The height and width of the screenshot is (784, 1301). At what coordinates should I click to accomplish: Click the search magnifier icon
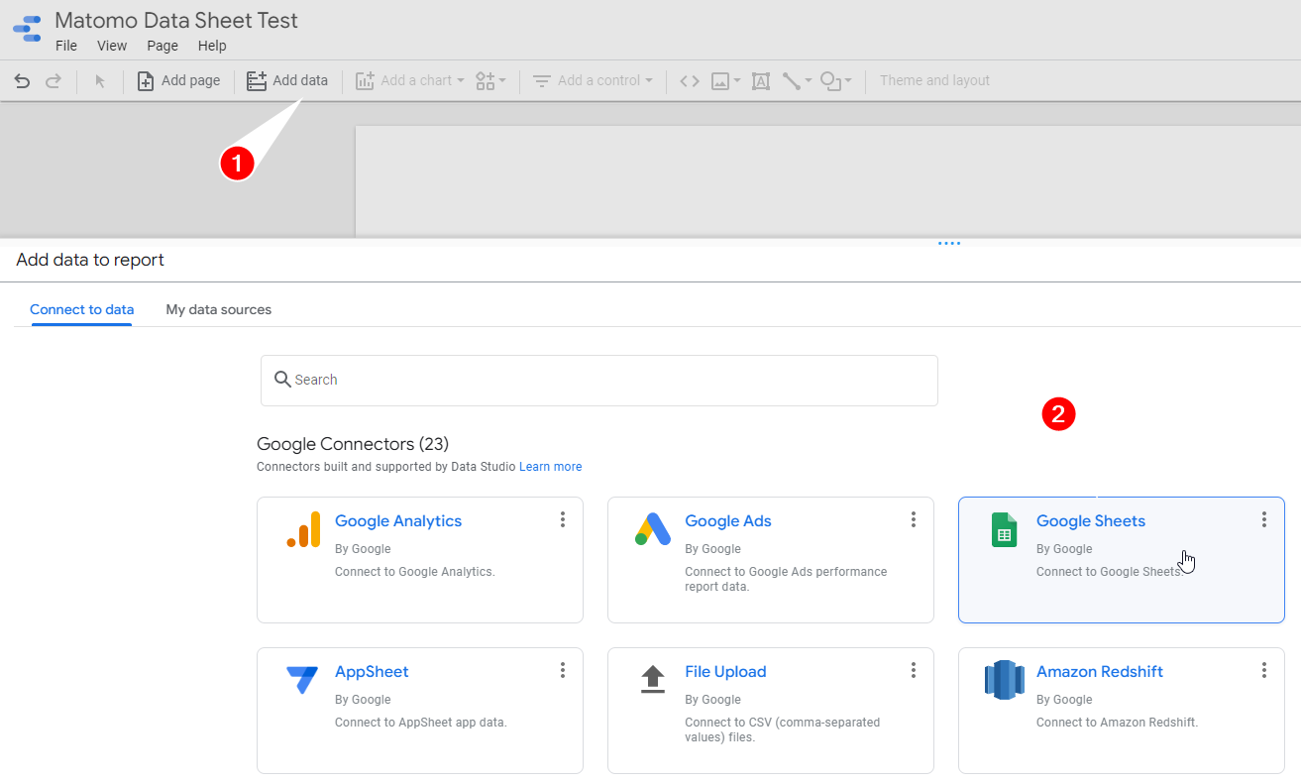pyautogui.click(x=282, y=380)
